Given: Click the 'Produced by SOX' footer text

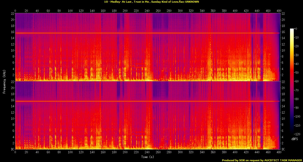Looking at the screenshot, I should point(261,160).
